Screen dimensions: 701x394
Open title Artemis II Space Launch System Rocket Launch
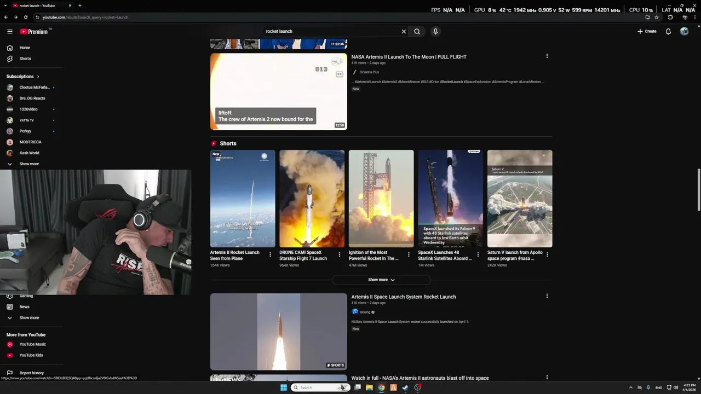[x=404, y=297]
